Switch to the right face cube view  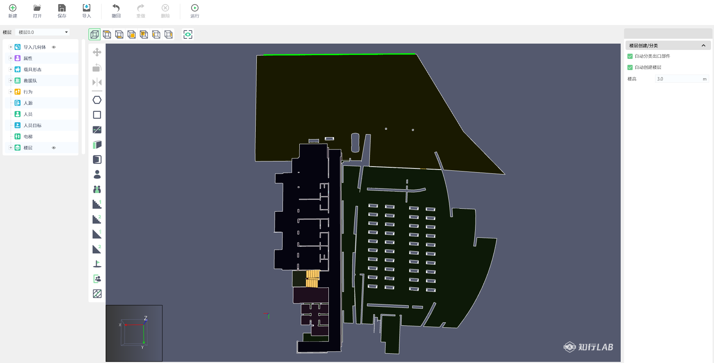[168, 34]
